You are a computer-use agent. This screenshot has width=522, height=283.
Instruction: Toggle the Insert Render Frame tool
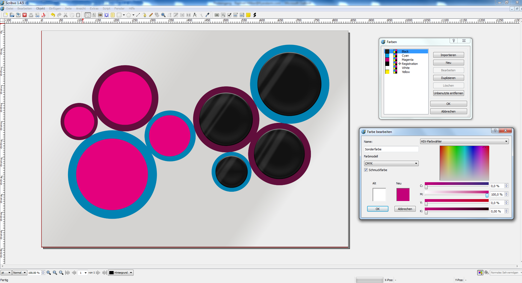[107, 15]
